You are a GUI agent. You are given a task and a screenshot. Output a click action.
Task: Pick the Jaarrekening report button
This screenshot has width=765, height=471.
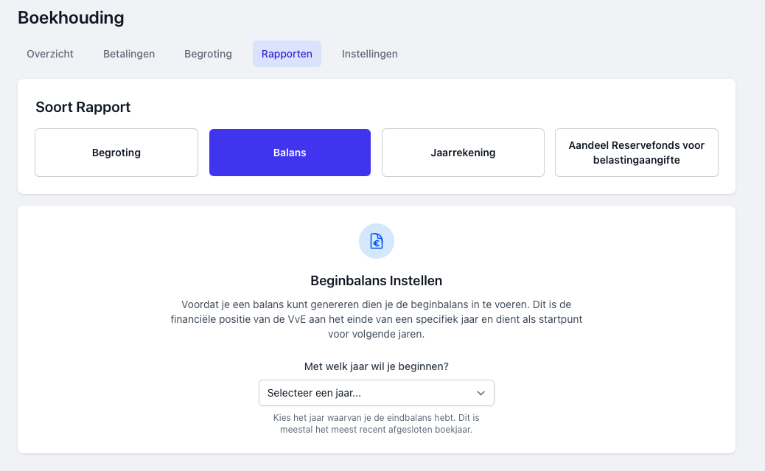(x=463, y=153)
